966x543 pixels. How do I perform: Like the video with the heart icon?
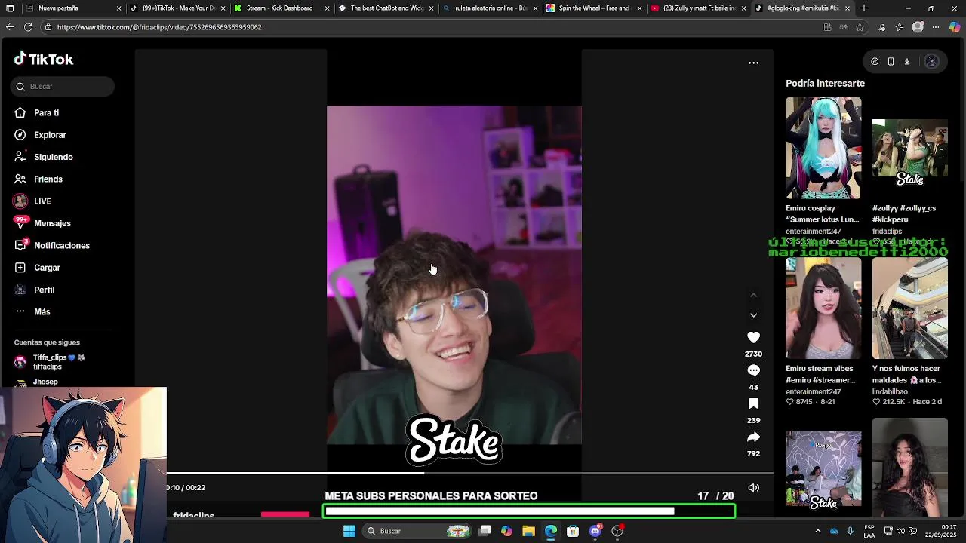[753, 337]
